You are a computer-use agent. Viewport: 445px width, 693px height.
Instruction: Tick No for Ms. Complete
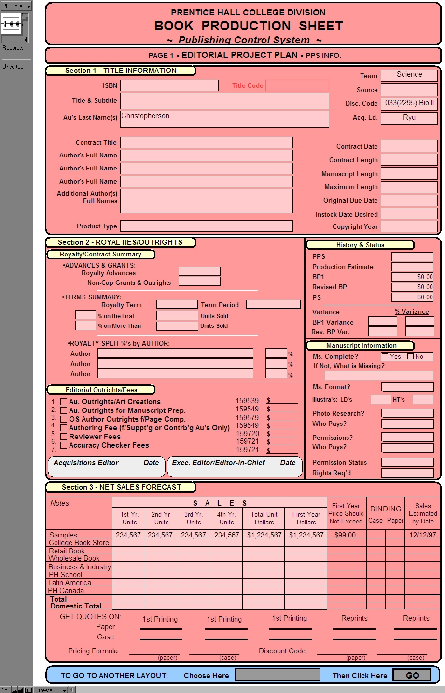[x=411, y=356]
